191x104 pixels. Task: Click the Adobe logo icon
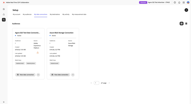[4, 3]
